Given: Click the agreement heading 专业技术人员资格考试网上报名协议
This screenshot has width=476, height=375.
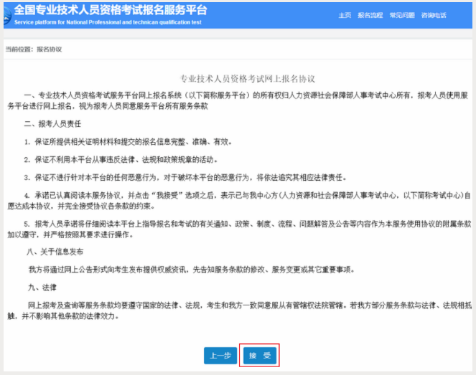Looking at the screenshot, I should pyautogui.click(x=248, y=79).
